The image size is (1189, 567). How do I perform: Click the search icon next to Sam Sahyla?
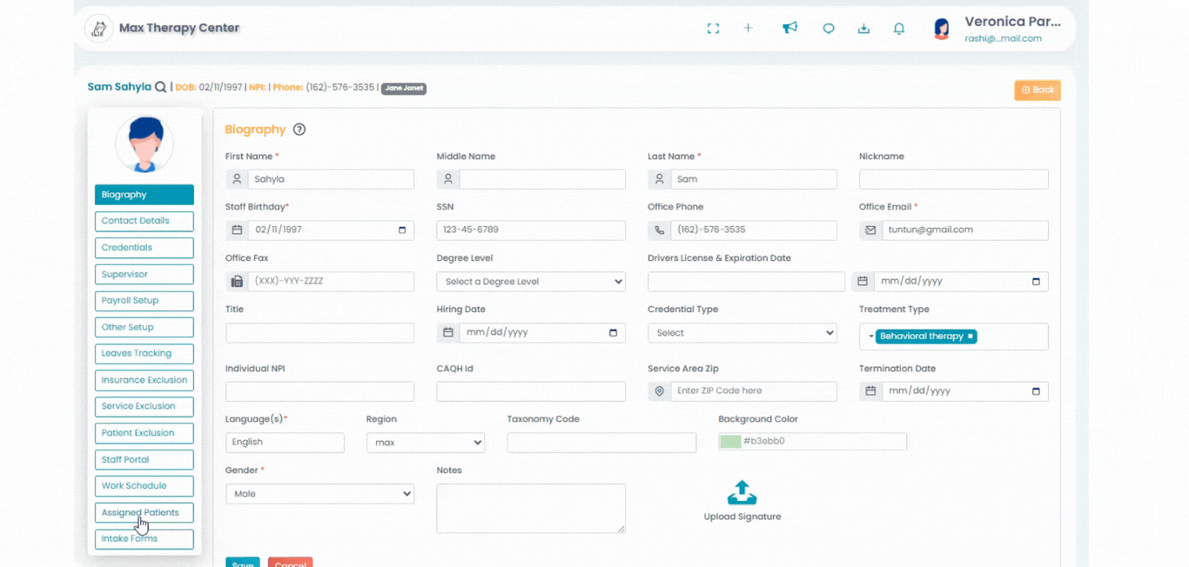(x=160, y=87)
